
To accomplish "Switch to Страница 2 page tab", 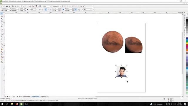I will tap(35, 97).
